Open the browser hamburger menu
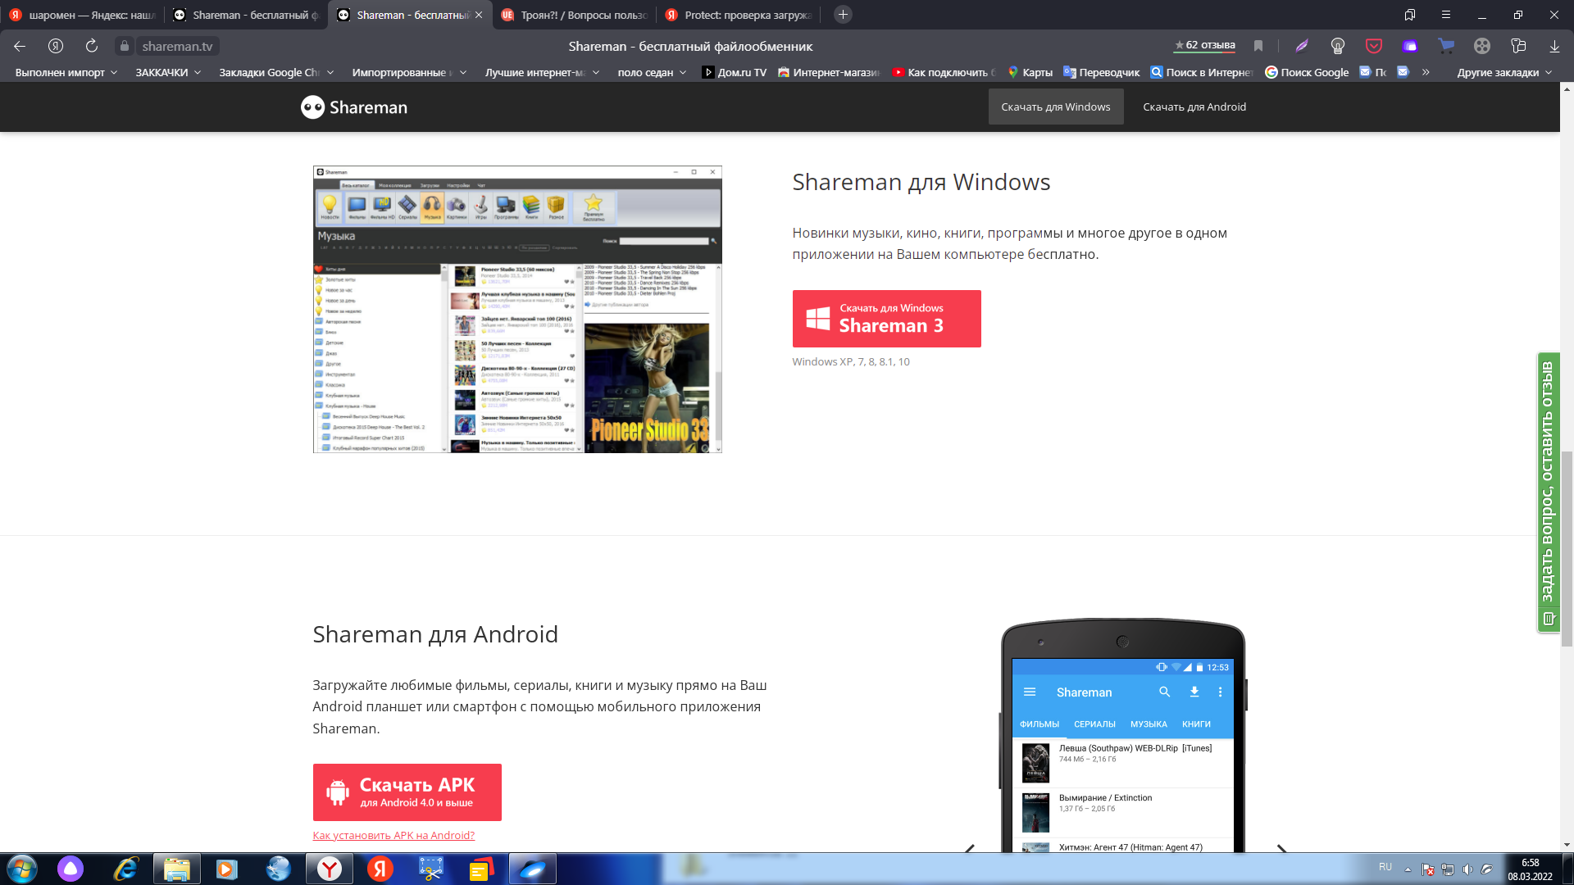Viewport: 1574px width, 885px height. pos(1446,15)
